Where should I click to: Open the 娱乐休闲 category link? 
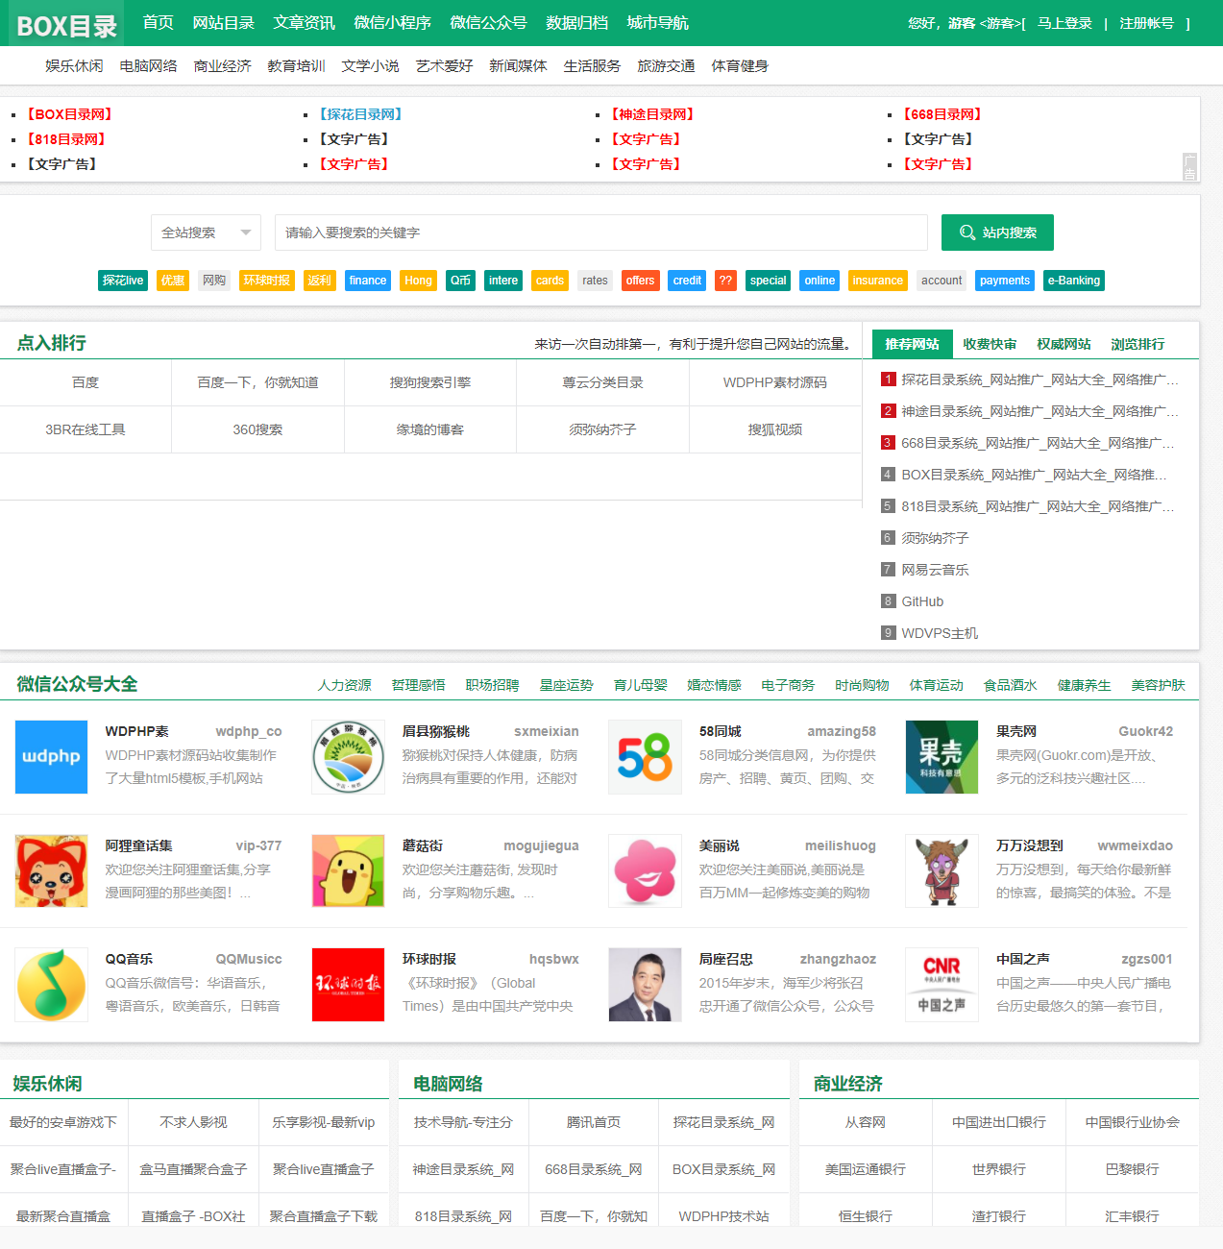click(74, 65)
